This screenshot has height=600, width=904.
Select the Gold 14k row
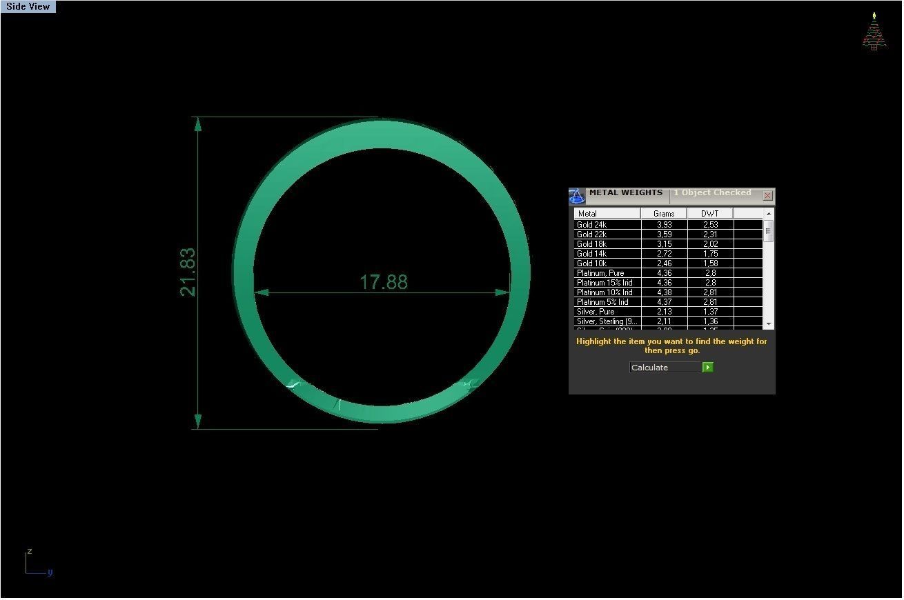click(668, 254)
